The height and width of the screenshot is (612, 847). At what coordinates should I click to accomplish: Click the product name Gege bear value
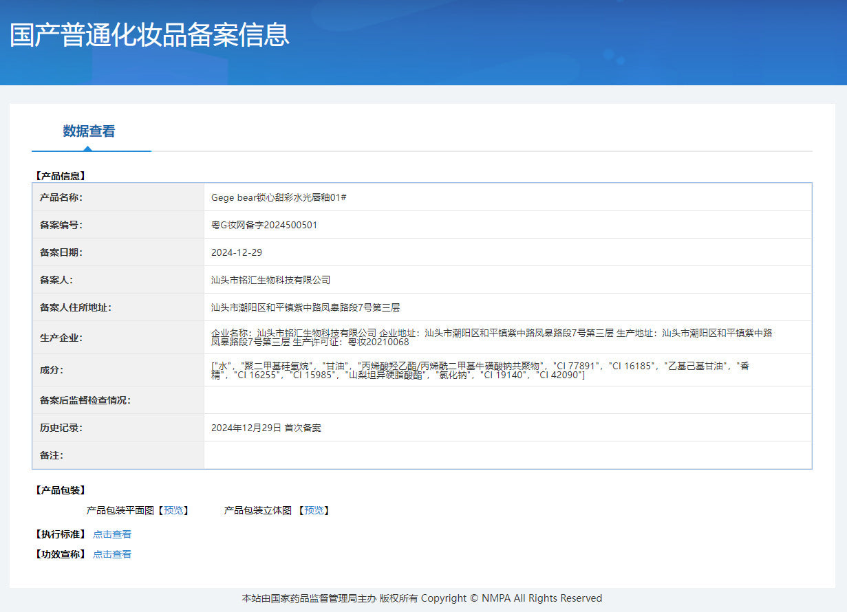click(x=278, y=197)
